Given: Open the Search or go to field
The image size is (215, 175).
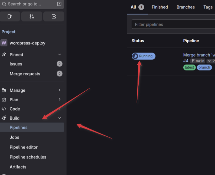Looking at the screenshot, I should click(x=32, y=4).
